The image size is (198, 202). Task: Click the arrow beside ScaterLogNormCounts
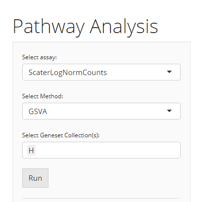tap(169, 72)
